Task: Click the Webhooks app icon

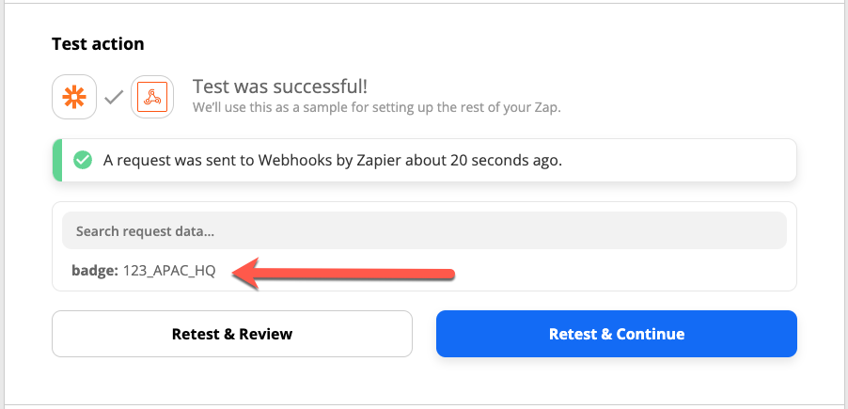Action: click(x=153, y=97)
